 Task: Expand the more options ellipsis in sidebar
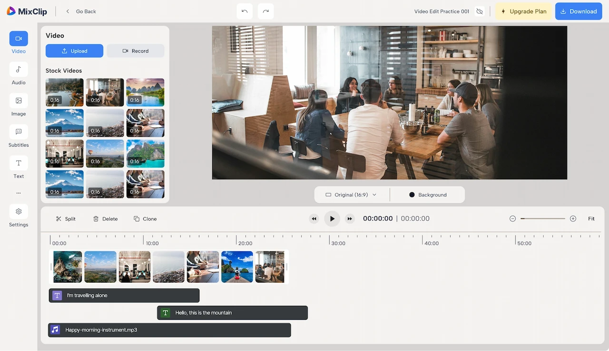tap(19, 193)
